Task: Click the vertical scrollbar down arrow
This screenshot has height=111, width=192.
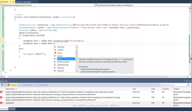Action: point(190,74)
